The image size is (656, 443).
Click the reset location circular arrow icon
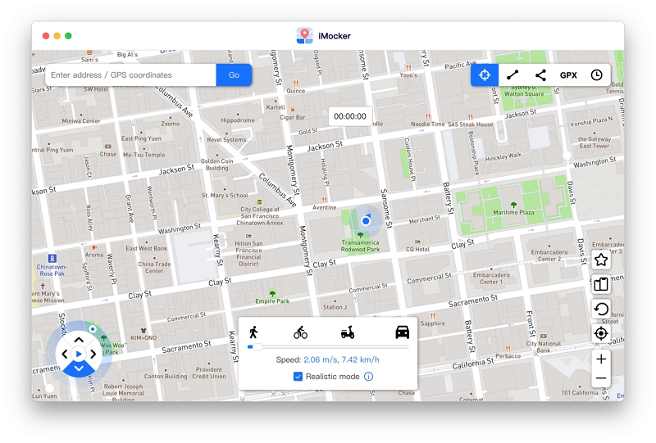(x=601, y=310)
